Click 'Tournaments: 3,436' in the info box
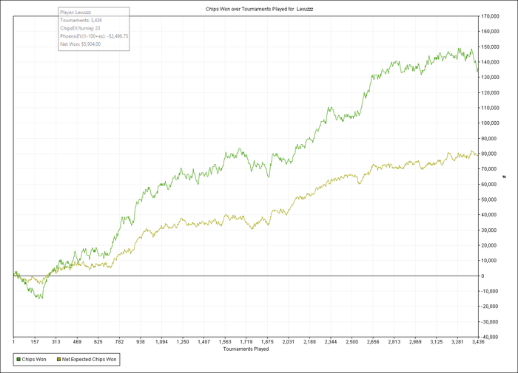The image size is (518, 373). [x=81, y=20]
